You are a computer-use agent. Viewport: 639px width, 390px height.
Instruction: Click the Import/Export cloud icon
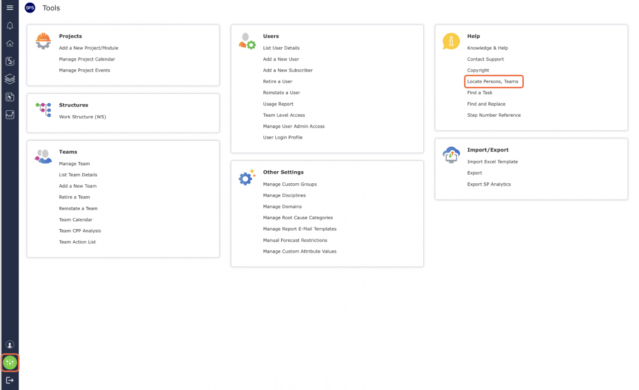click(451, 155)
